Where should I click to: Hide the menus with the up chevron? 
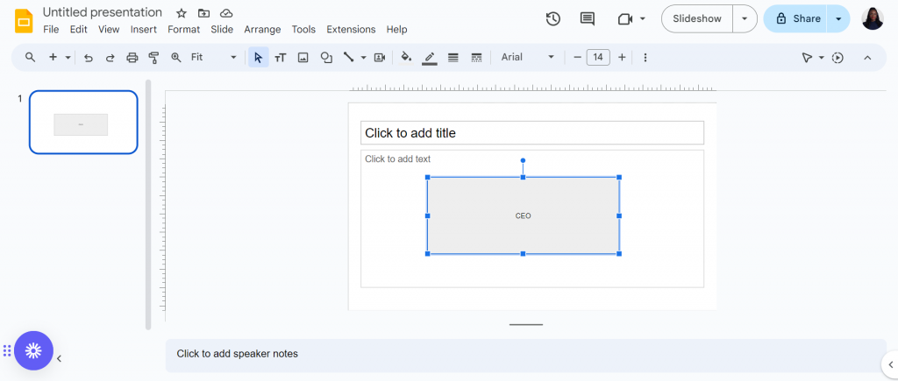click(x=867, y=57)
